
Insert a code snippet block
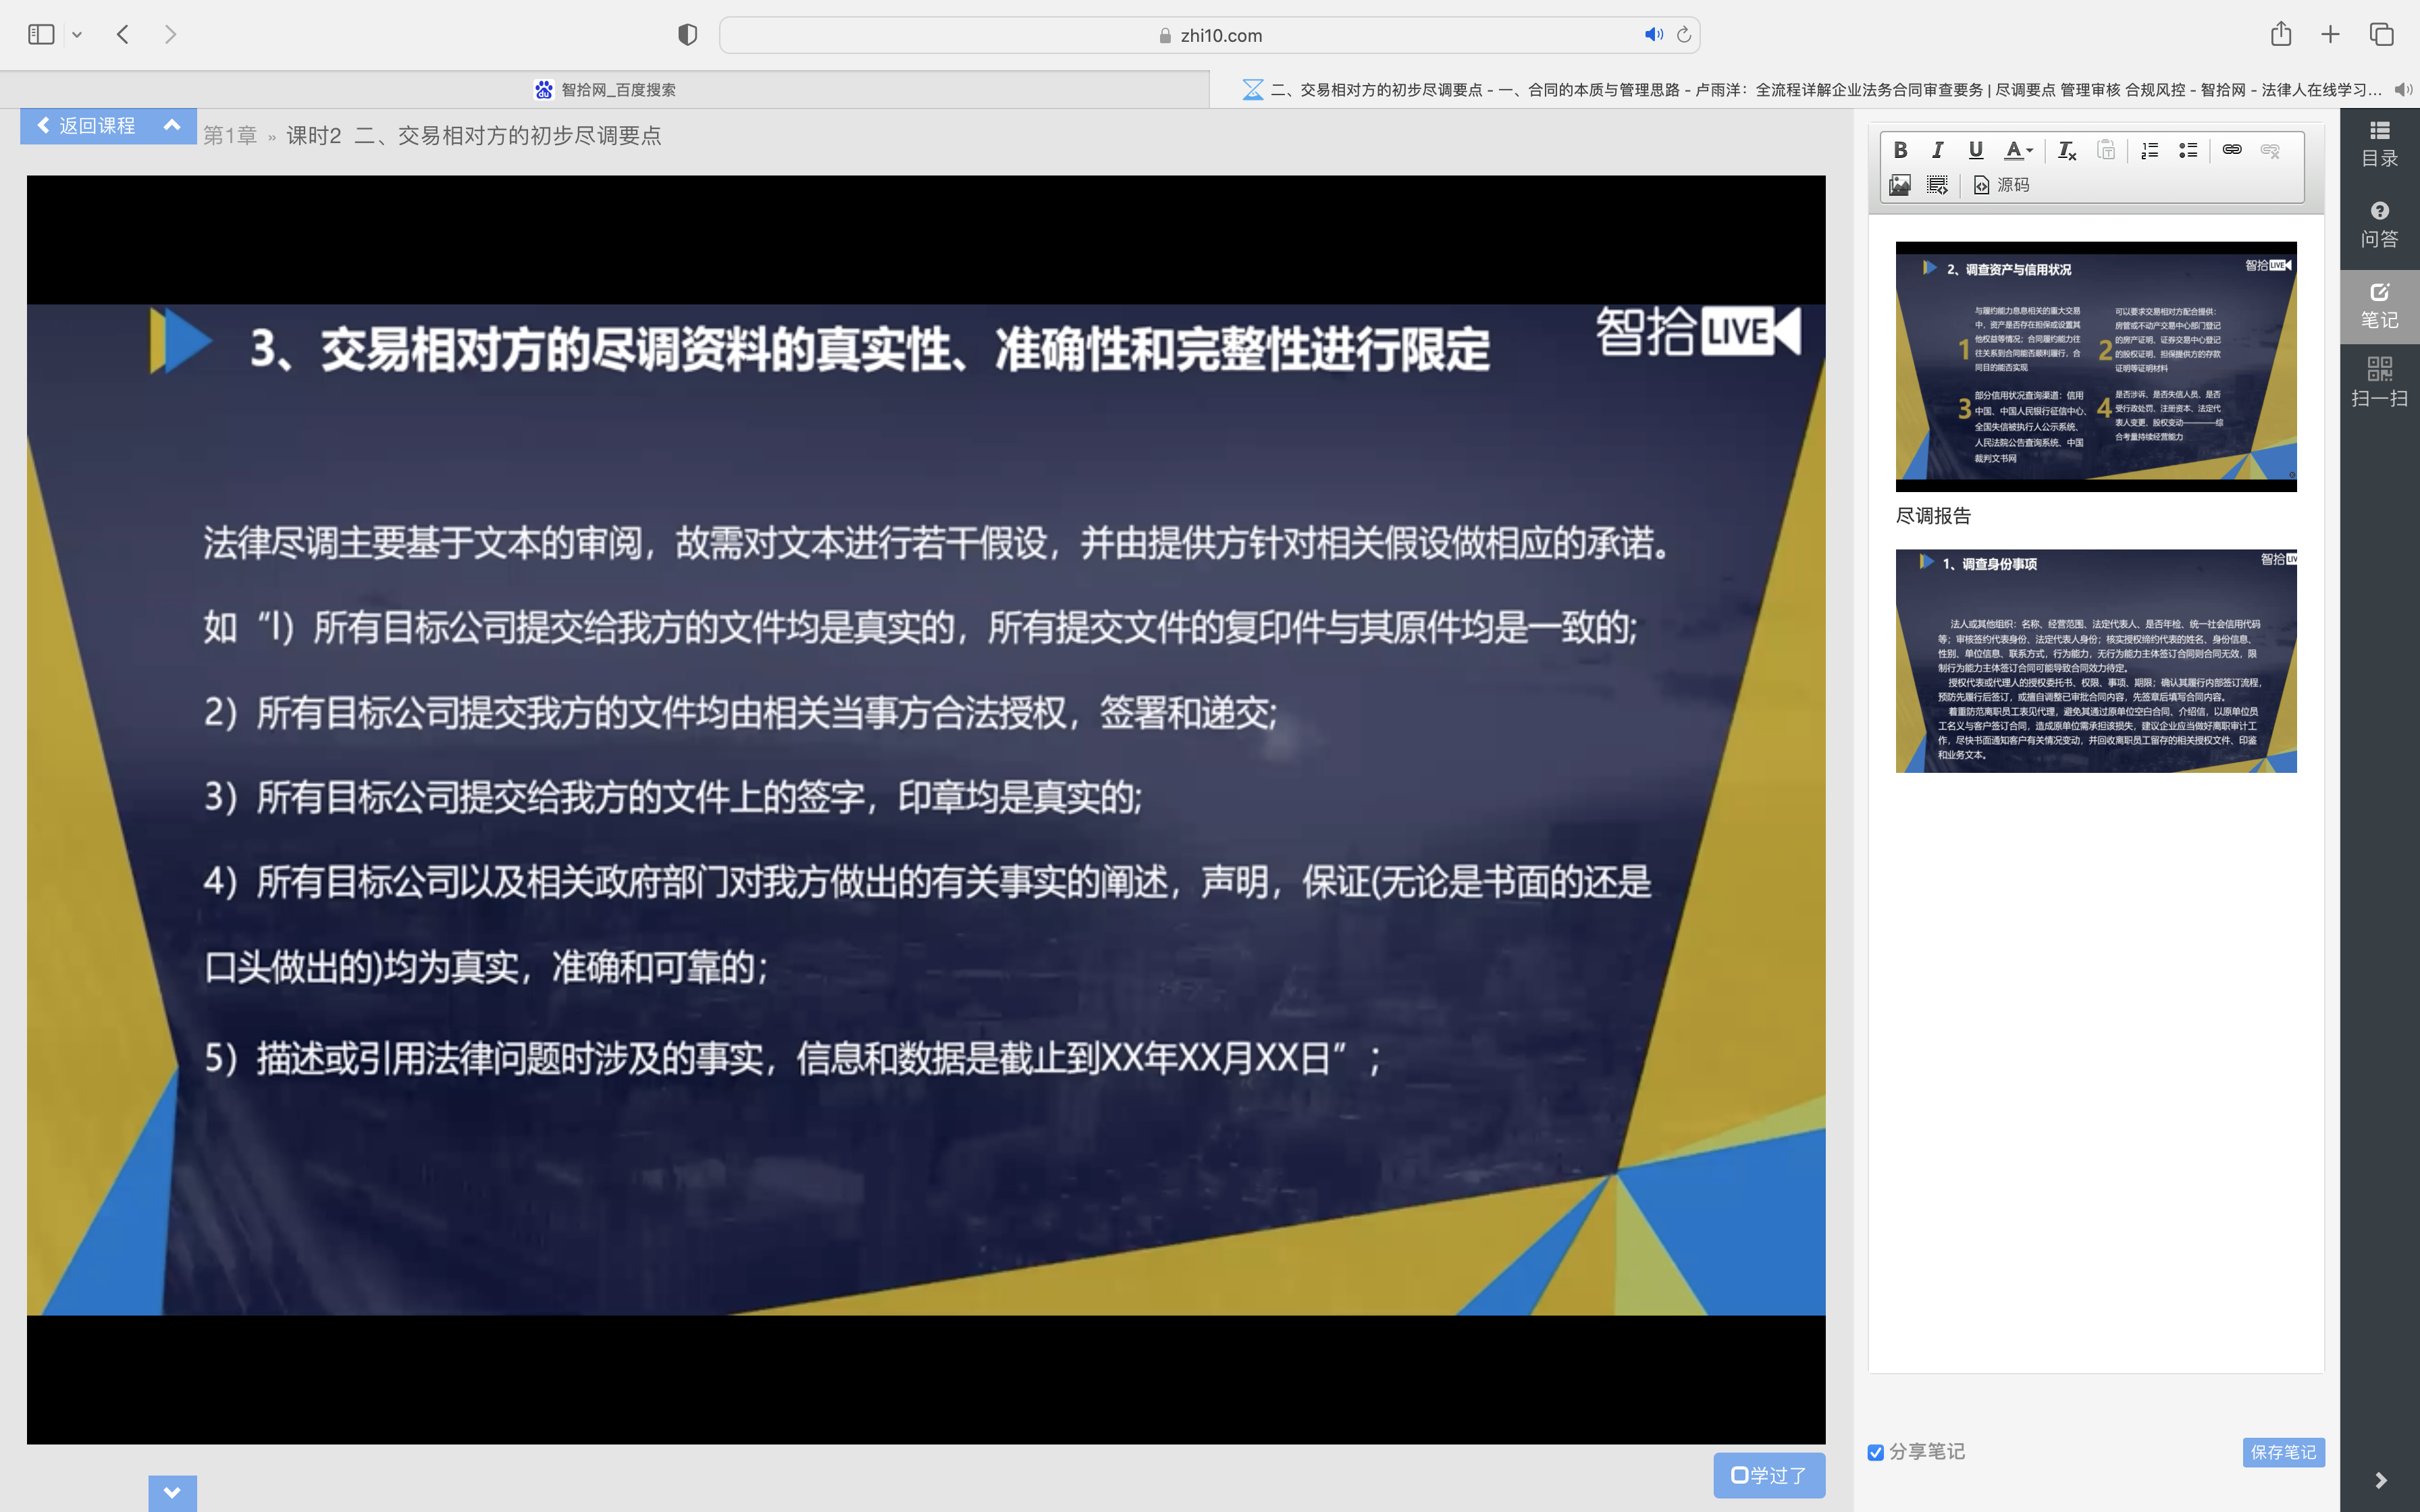click(1937, 185)
